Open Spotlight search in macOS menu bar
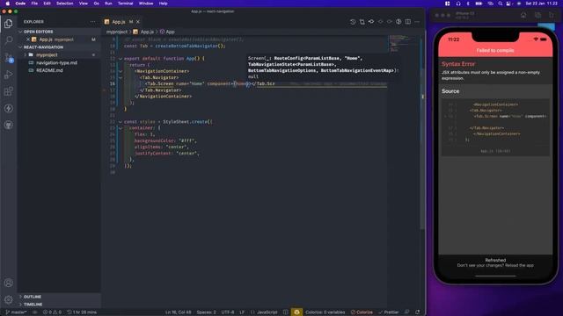Screen dimensions: 563x316 501,4
